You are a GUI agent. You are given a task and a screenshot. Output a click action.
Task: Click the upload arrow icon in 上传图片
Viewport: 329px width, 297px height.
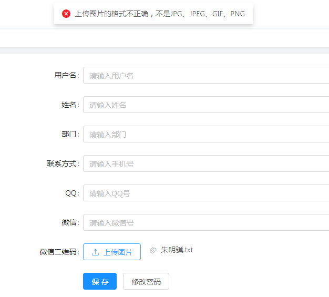[96, 252]
